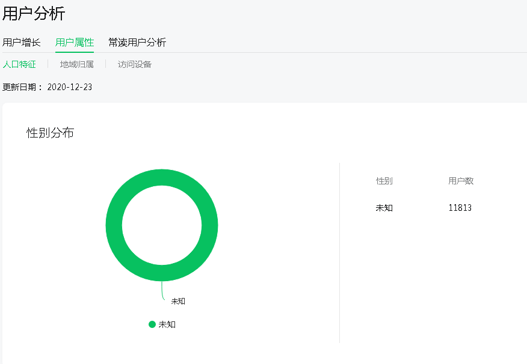
Task: Click the 用户分析 page heading
Action: pos(33,14)
